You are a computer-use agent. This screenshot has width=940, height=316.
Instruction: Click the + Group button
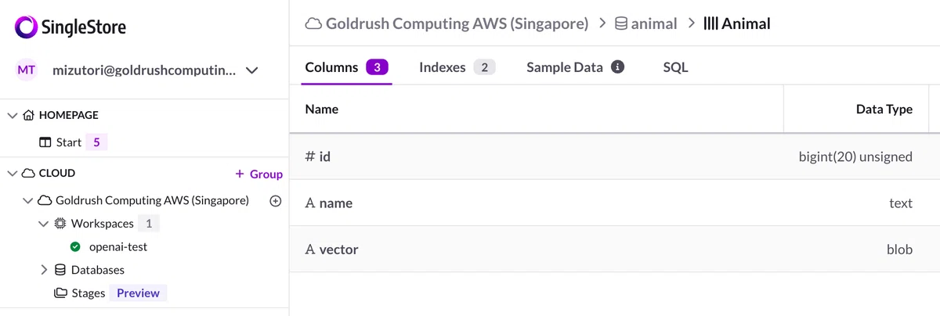258,174
